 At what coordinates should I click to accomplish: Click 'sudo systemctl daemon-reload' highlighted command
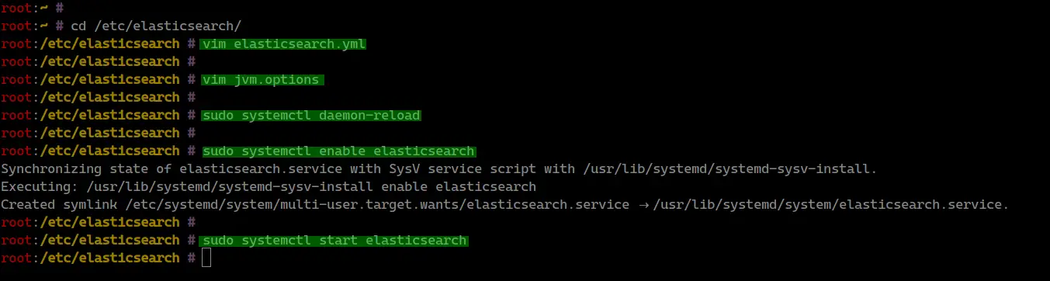[310, 115]
